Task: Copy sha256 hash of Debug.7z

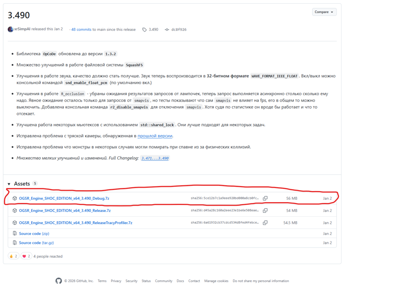Action: 265,198
